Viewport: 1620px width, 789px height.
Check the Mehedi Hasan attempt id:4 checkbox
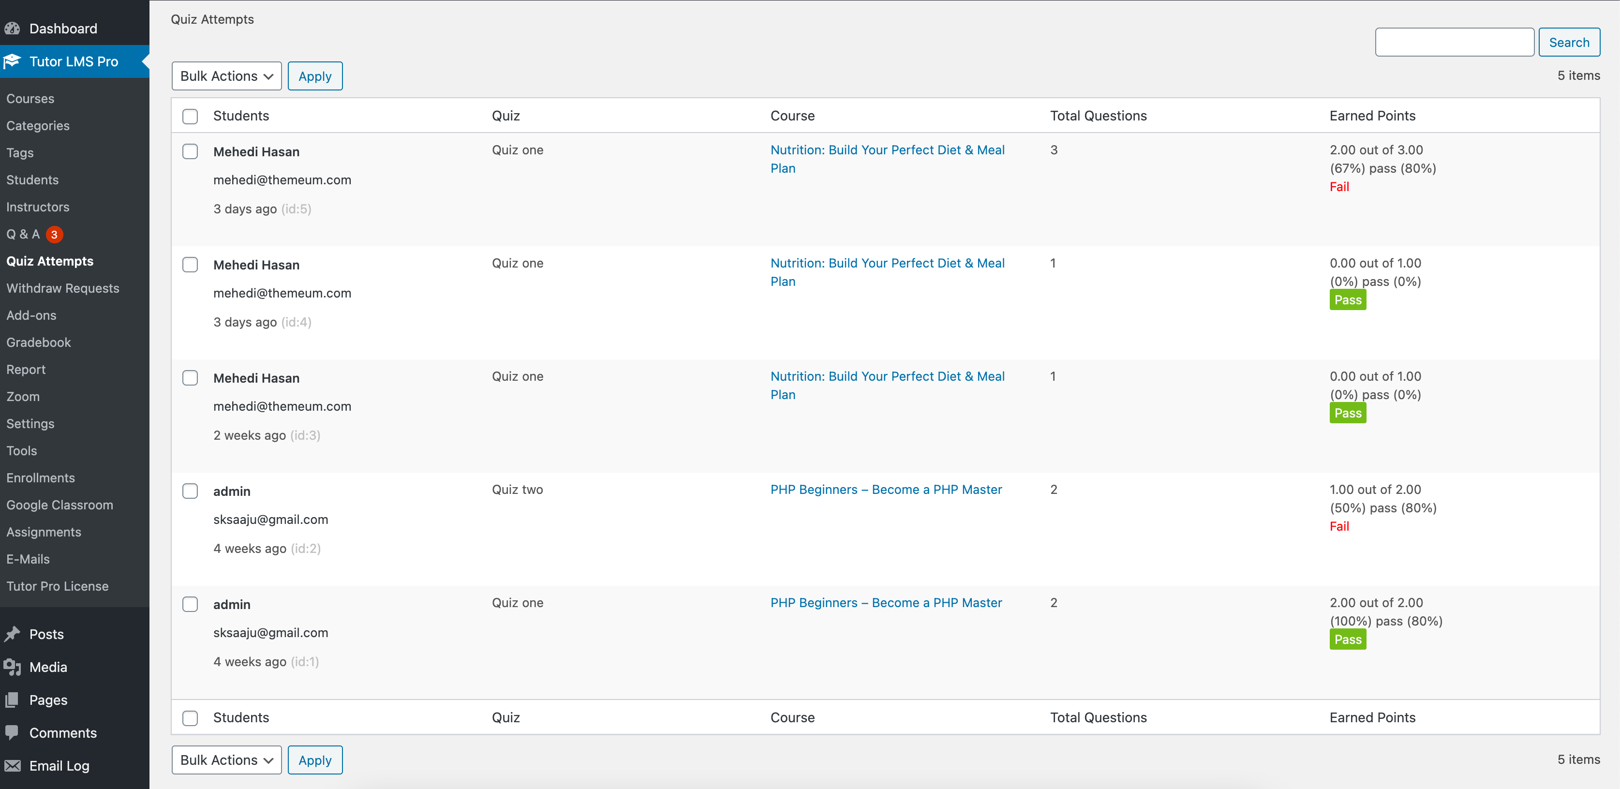tap(190, 265)
